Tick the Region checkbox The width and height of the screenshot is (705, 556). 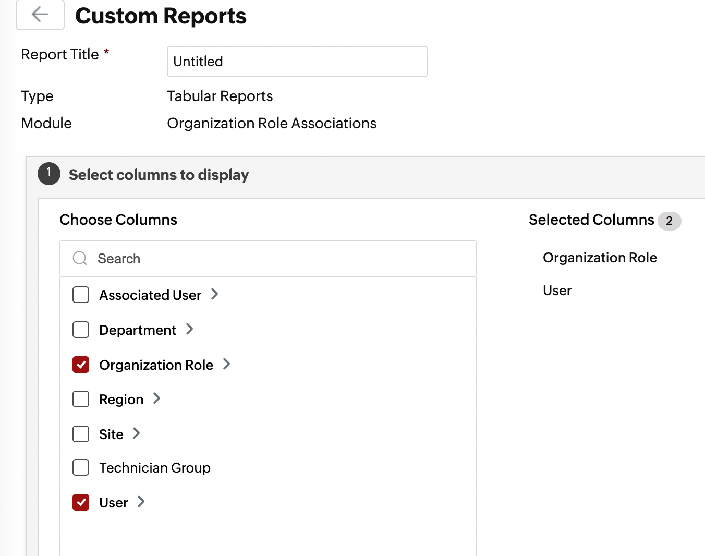pyautogui.click(x=81, y=399)
